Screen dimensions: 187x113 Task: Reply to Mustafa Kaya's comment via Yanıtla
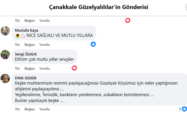(x=44, y=45)
